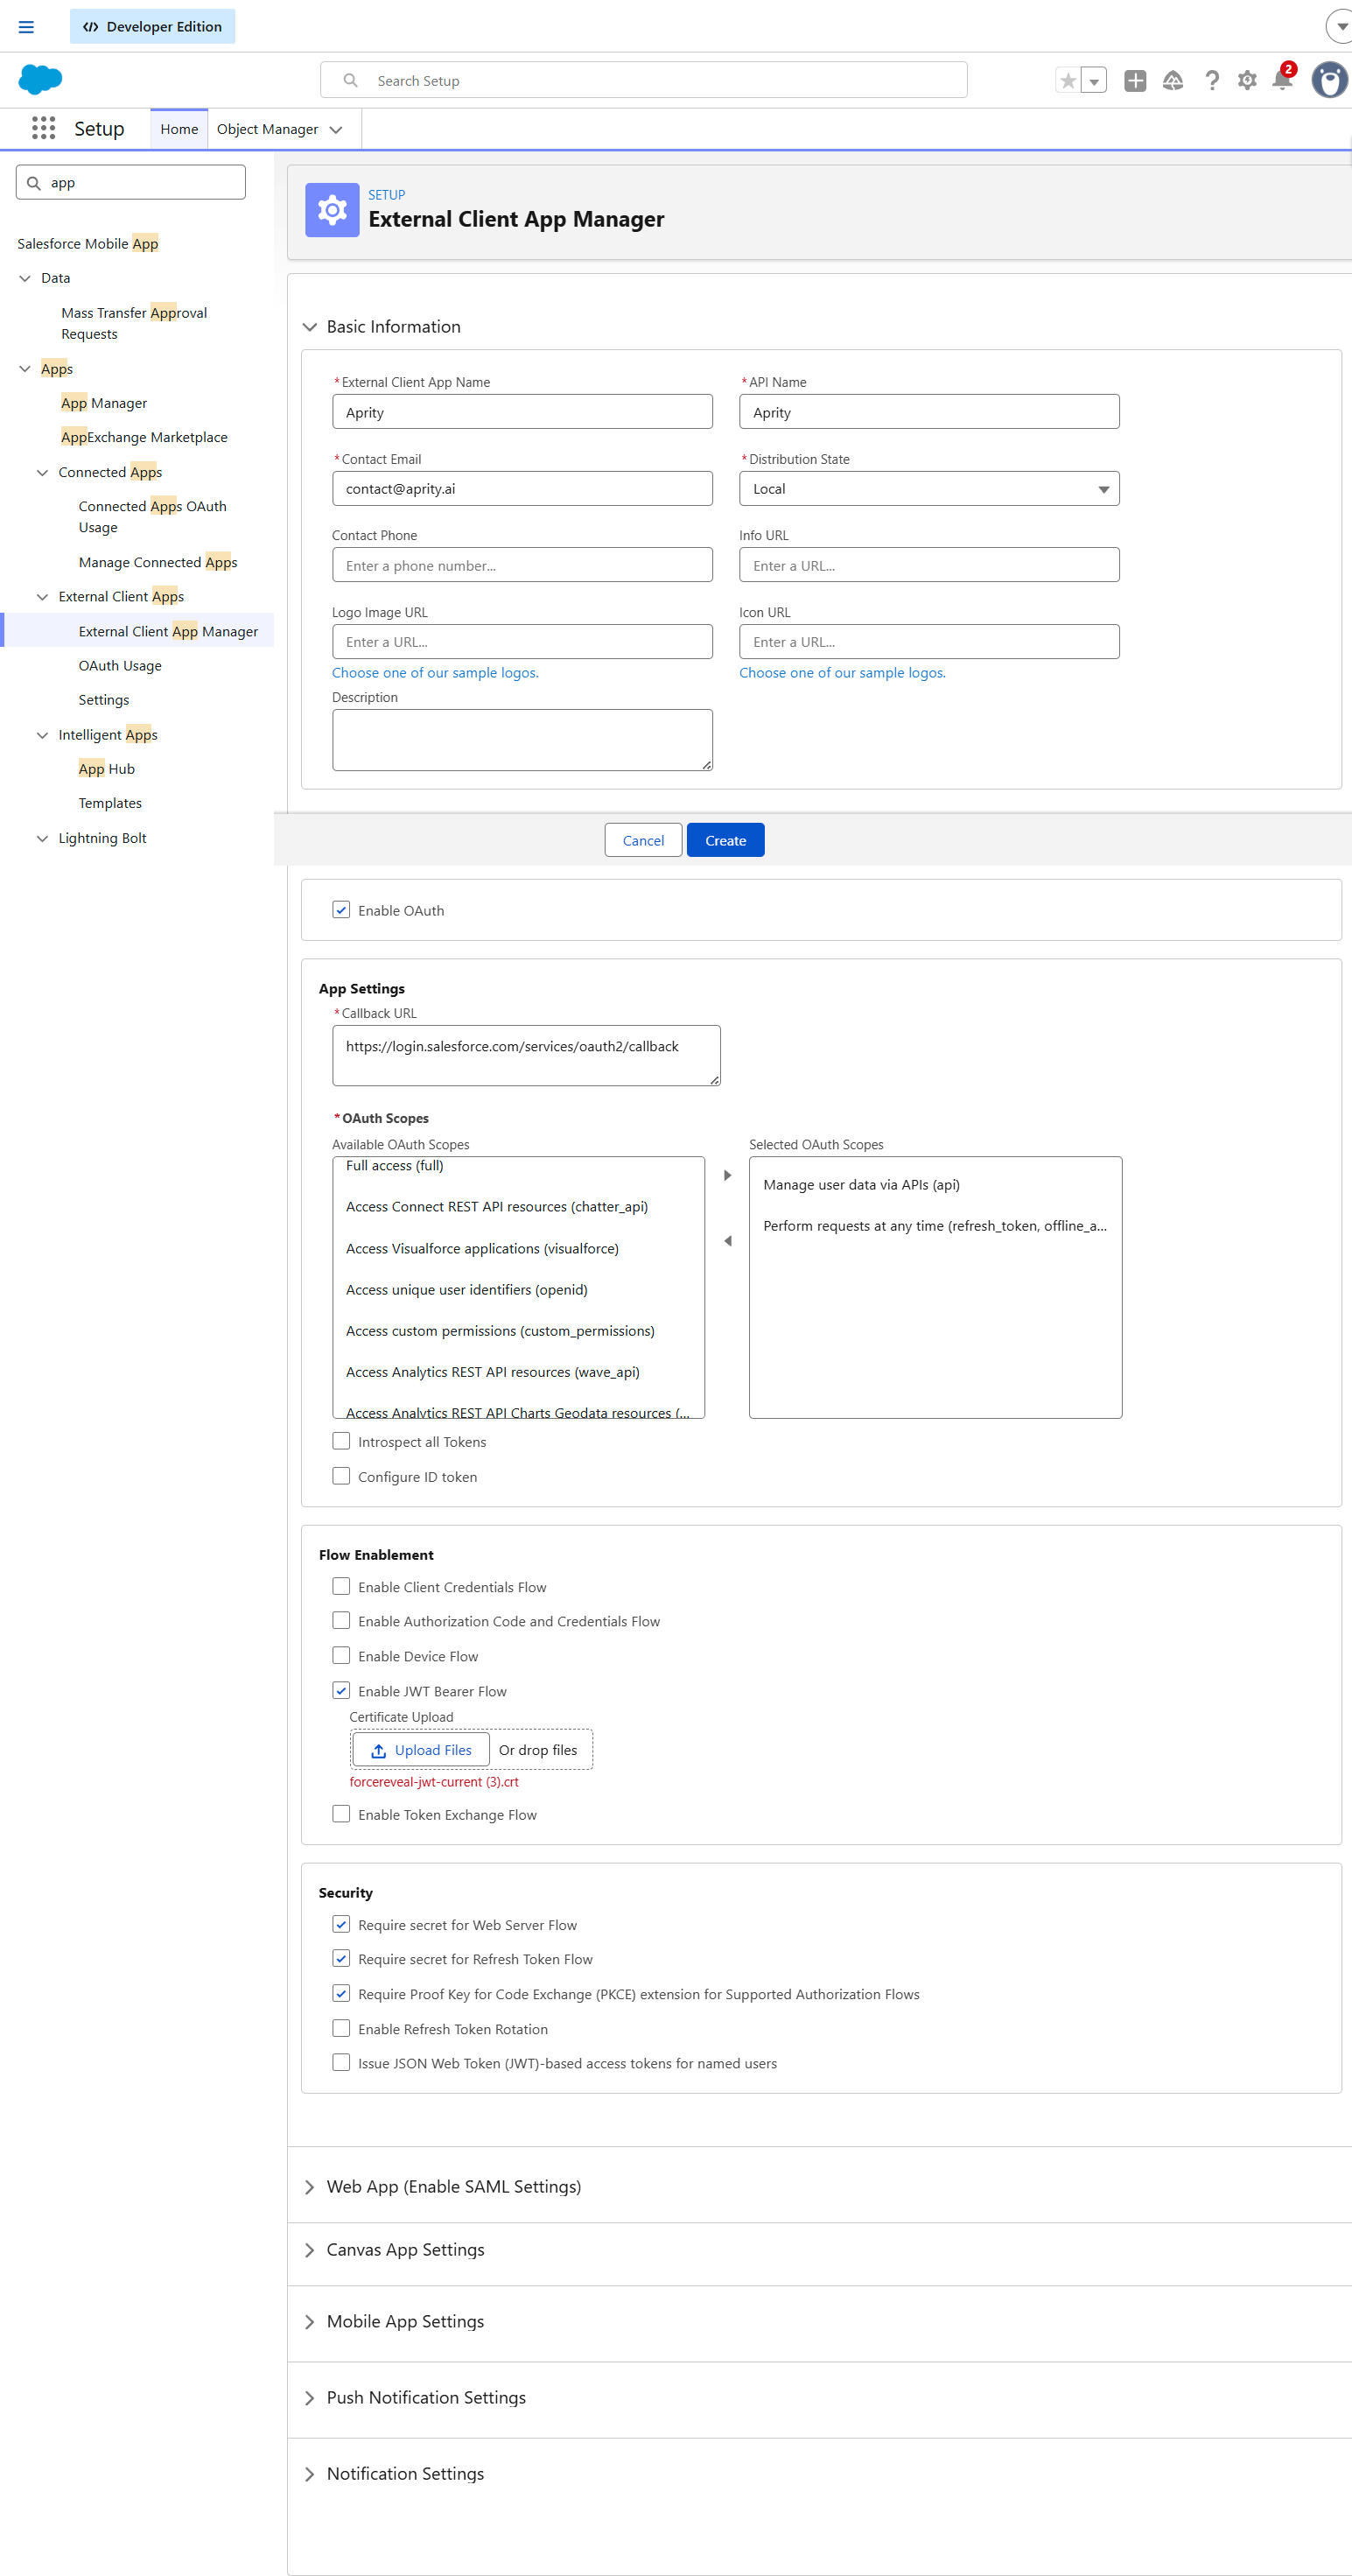
Task: Click the External Client App Manager gear icon
Action: point(332,210)
